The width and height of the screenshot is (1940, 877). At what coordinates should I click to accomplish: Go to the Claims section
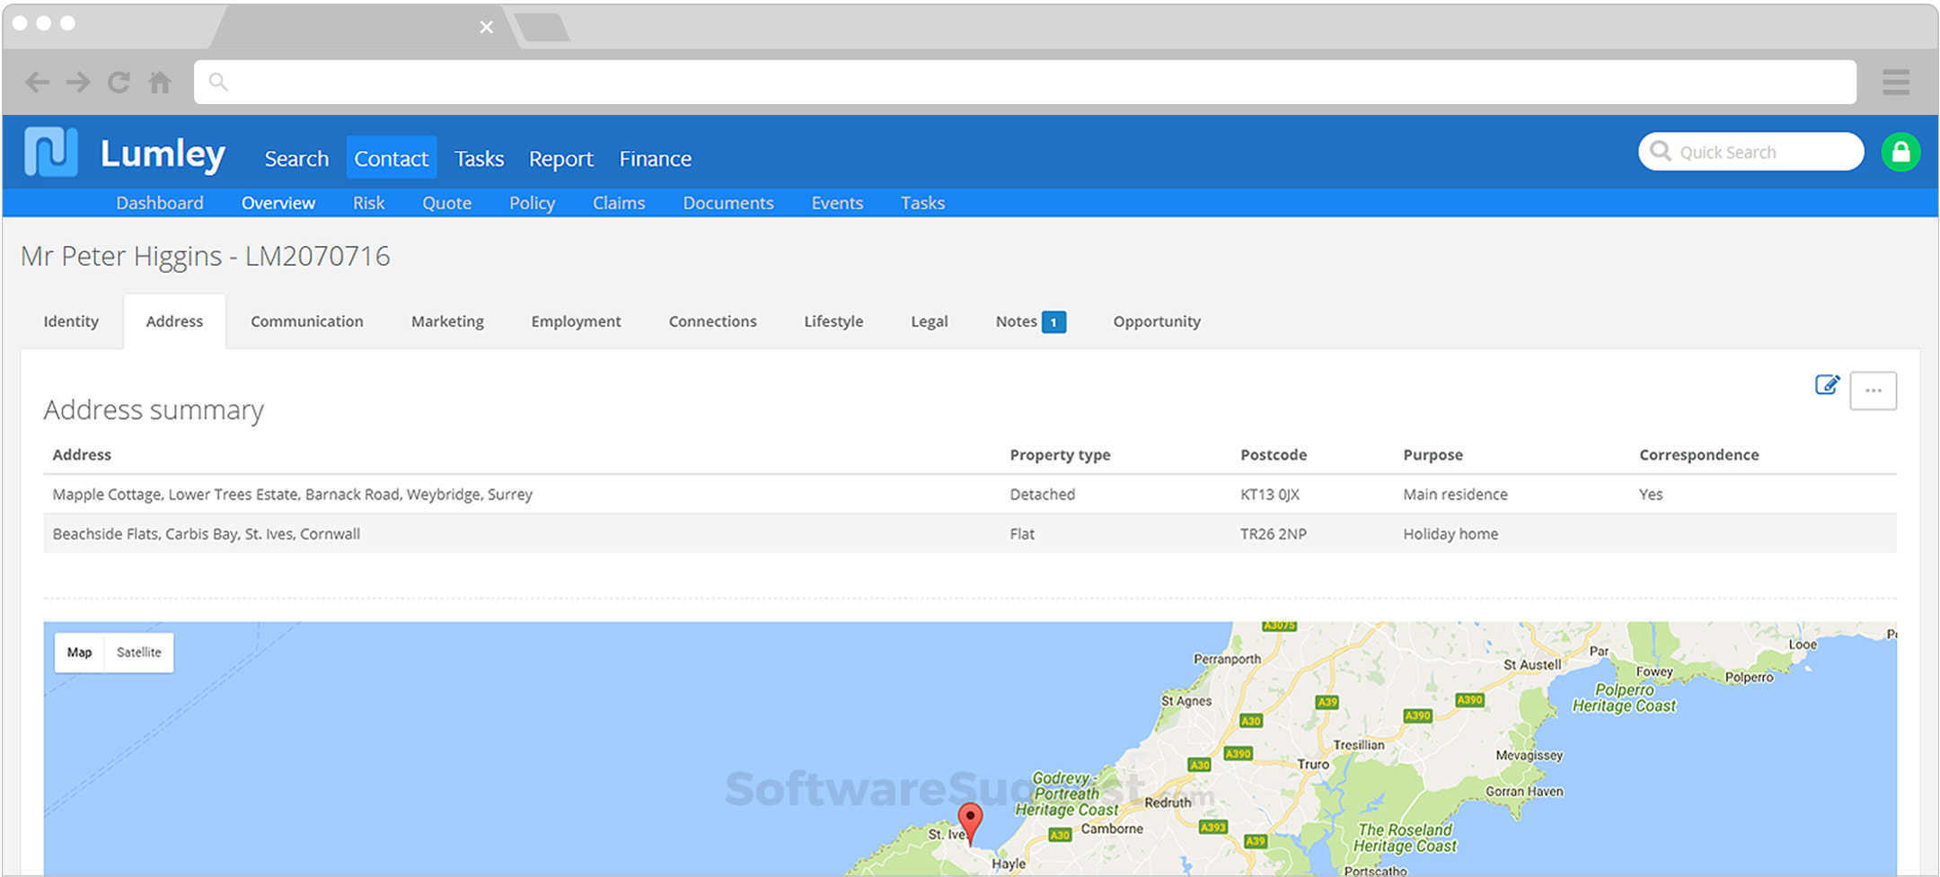619,203
